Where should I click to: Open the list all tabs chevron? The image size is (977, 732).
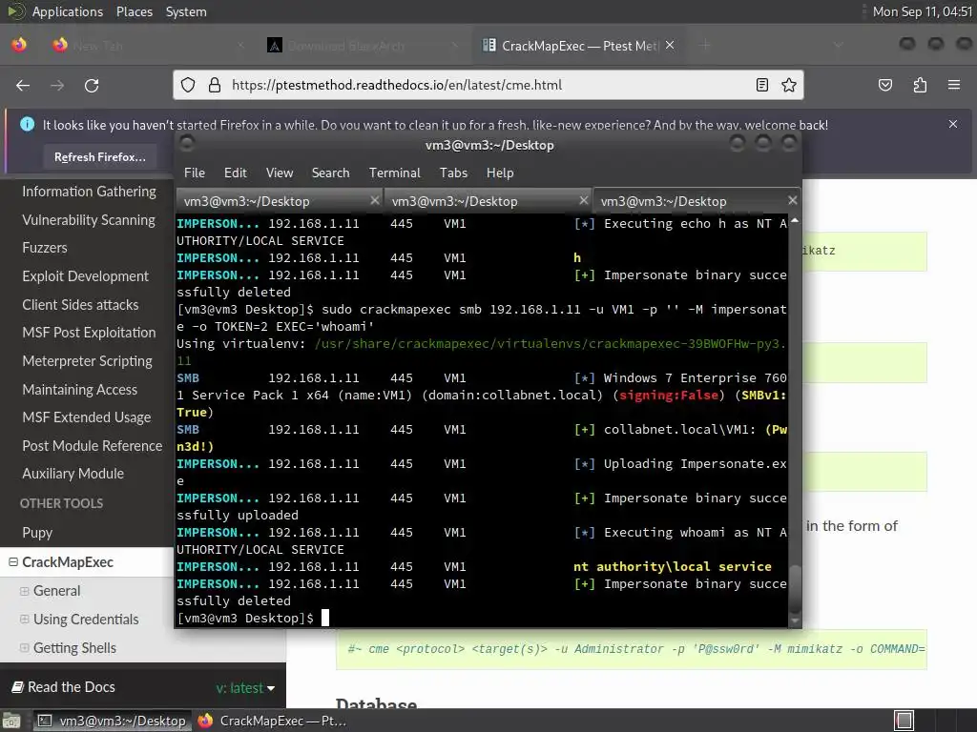pyautogui.click(x=838, y=46)
